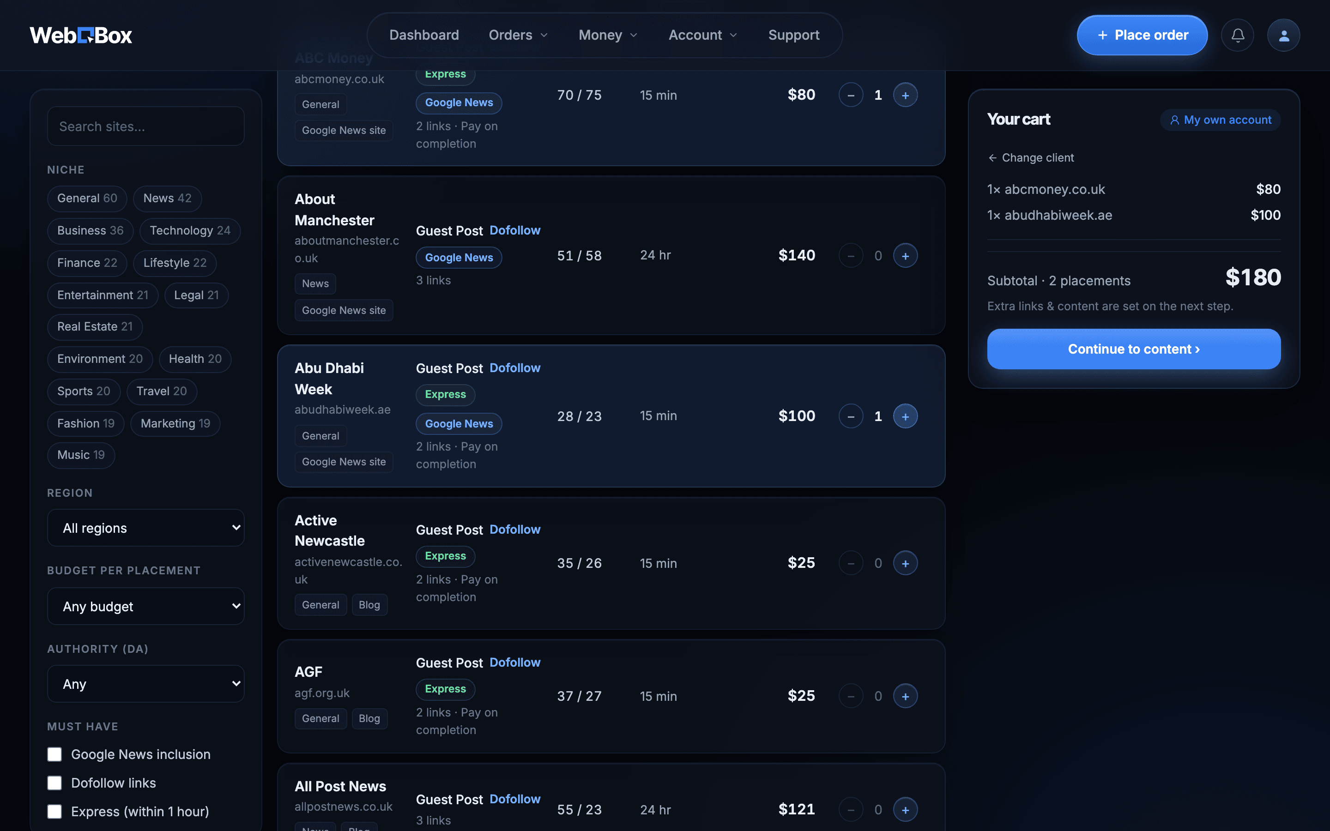Click Change client link

click(1031, 158)
